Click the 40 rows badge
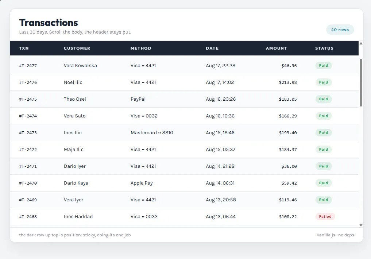 tap(340, 30)
